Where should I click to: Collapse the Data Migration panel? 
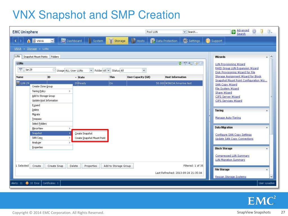tap(267, 128)
